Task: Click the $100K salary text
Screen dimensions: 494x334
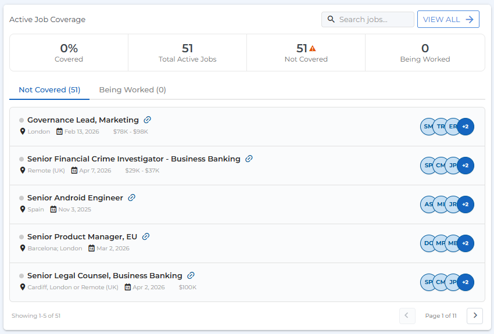Action: coord(188,288)
